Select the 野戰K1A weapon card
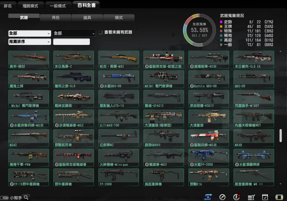This screenshot has height=201, width=287. click(209, 177)
